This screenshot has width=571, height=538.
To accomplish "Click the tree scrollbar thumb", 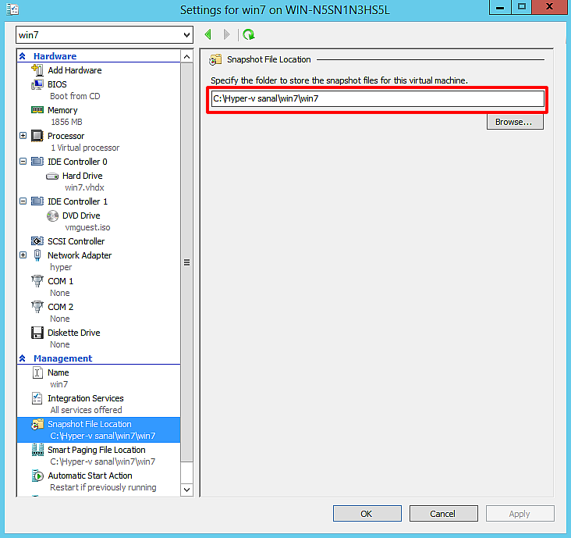I will [x=186, y=262].
